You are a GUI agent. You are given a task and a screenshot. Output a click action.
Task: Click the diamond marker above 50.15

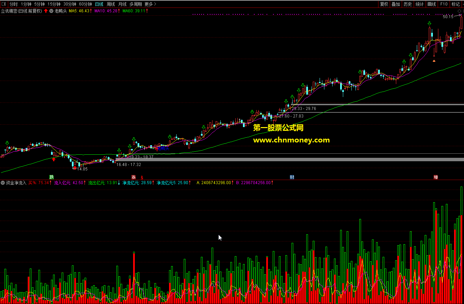(459, 11)
